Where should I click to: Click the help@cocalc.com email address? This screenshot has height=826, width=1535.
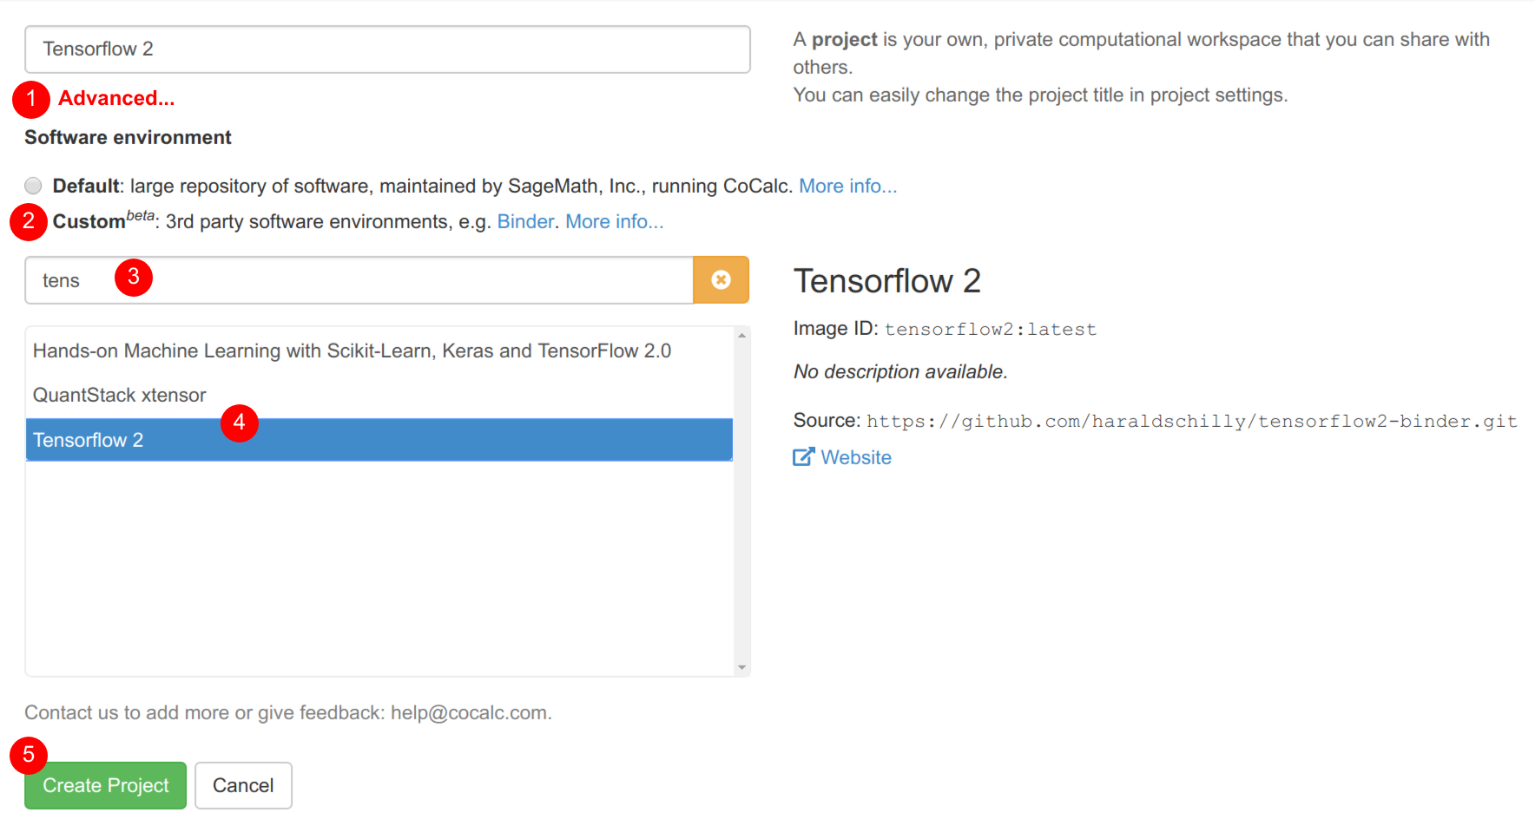point(470,713)
